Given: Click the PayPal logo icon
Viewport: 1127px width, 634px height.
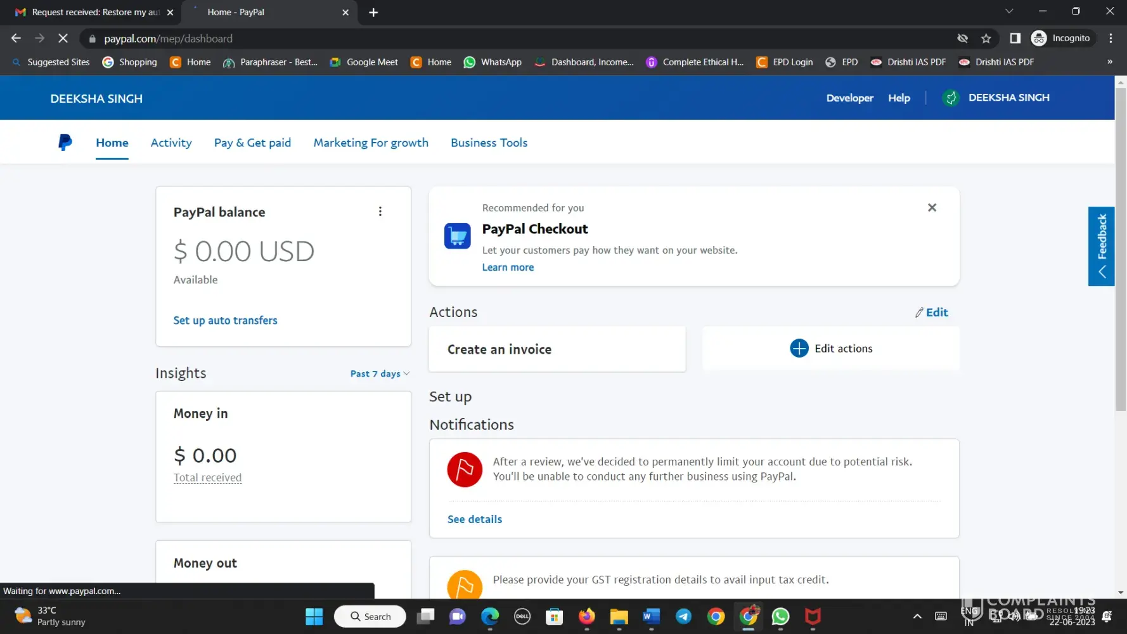Looking at the screenshot, I should pyautogui.click(x=65, y=142).
